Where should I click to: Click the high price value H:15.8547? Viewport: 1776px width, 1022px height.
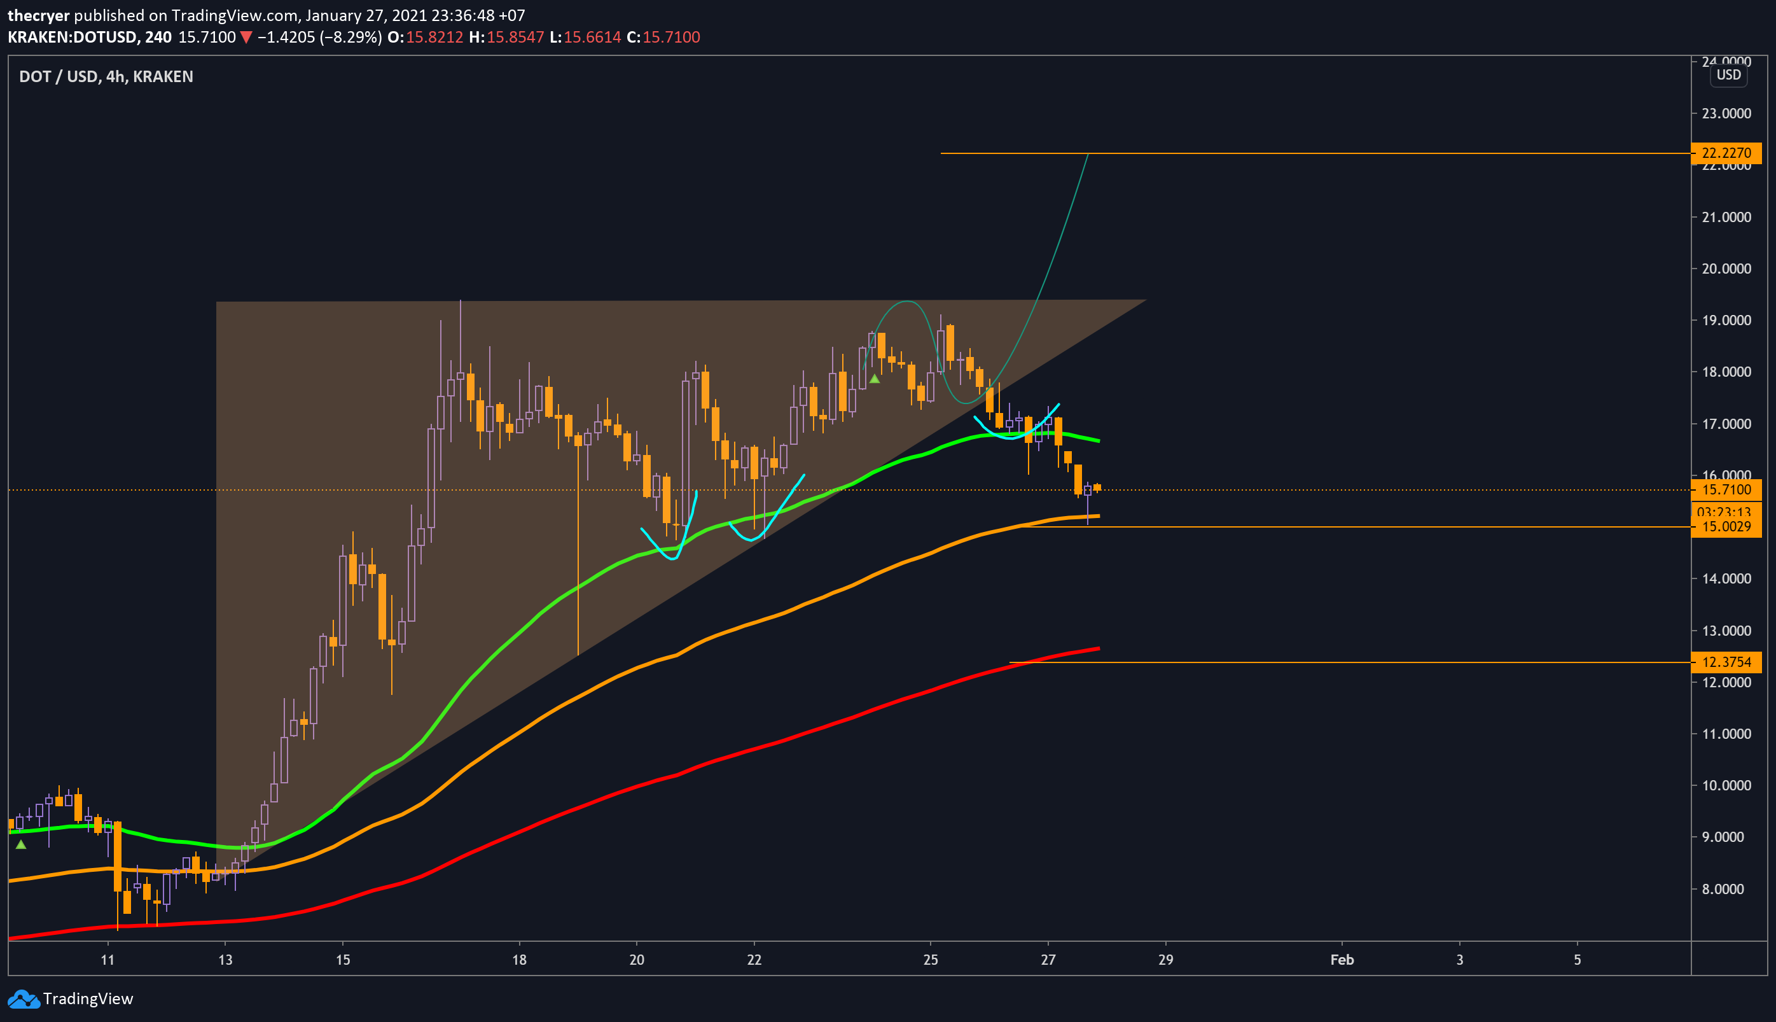506,37
